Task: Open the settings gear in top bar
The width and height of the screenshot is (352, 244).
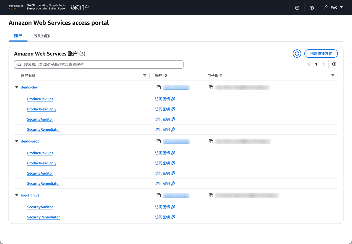Action: tap(312, 8)
